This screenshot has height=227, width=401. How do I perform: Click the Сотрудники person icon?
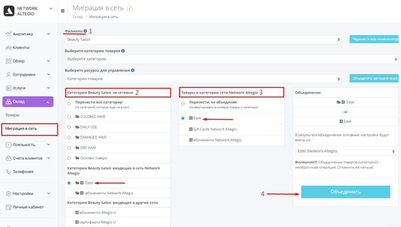pos(8,74)
